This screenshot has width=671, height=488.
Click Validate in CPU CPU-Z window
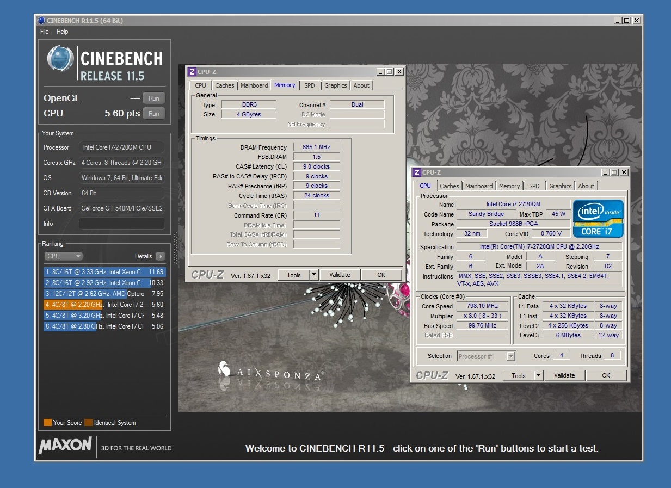[x=564, y=375]
